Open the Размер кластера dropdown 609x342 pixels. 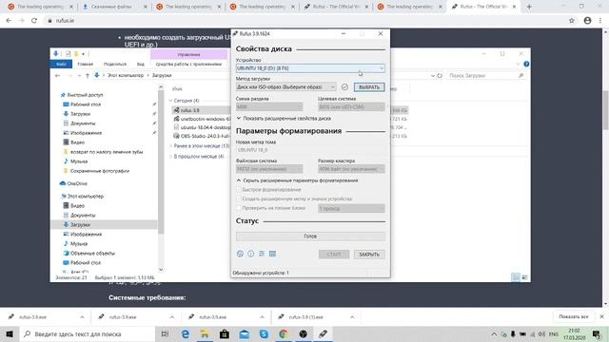[x=351, y=169]
